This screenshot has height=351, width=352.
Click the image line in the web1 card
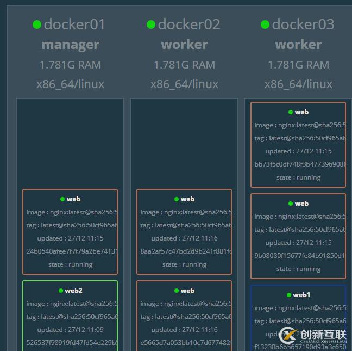click(x=300, y=308)
